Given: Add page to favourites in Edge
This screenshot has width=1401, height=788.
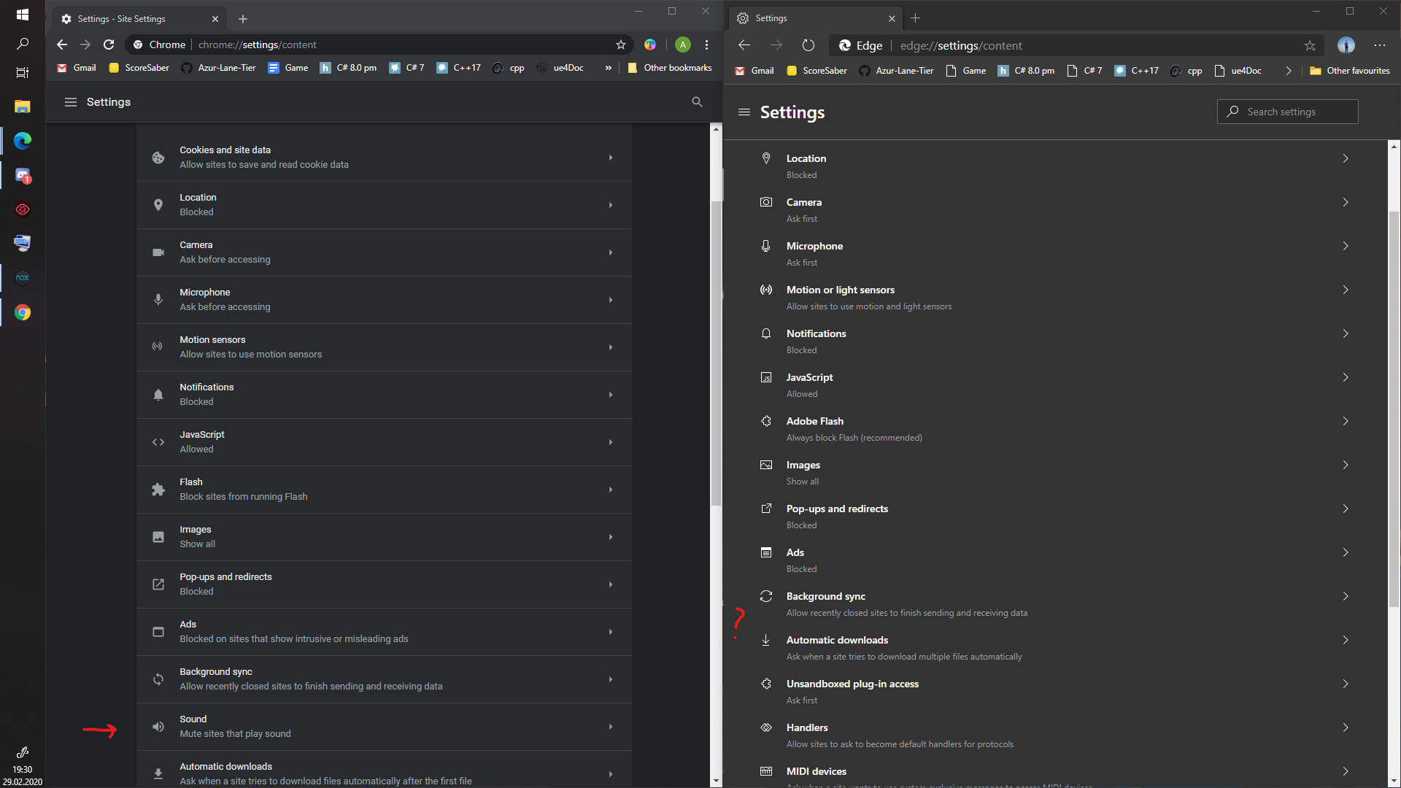Looking at the screenshot, I should [x=1310, y=45].
